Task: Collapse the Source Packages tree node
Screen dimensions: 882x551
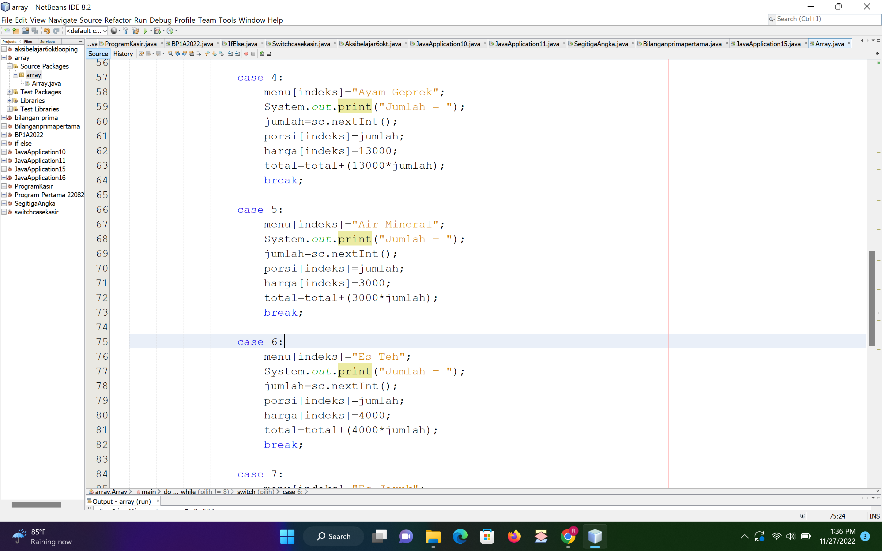Action: coord(10,66)
